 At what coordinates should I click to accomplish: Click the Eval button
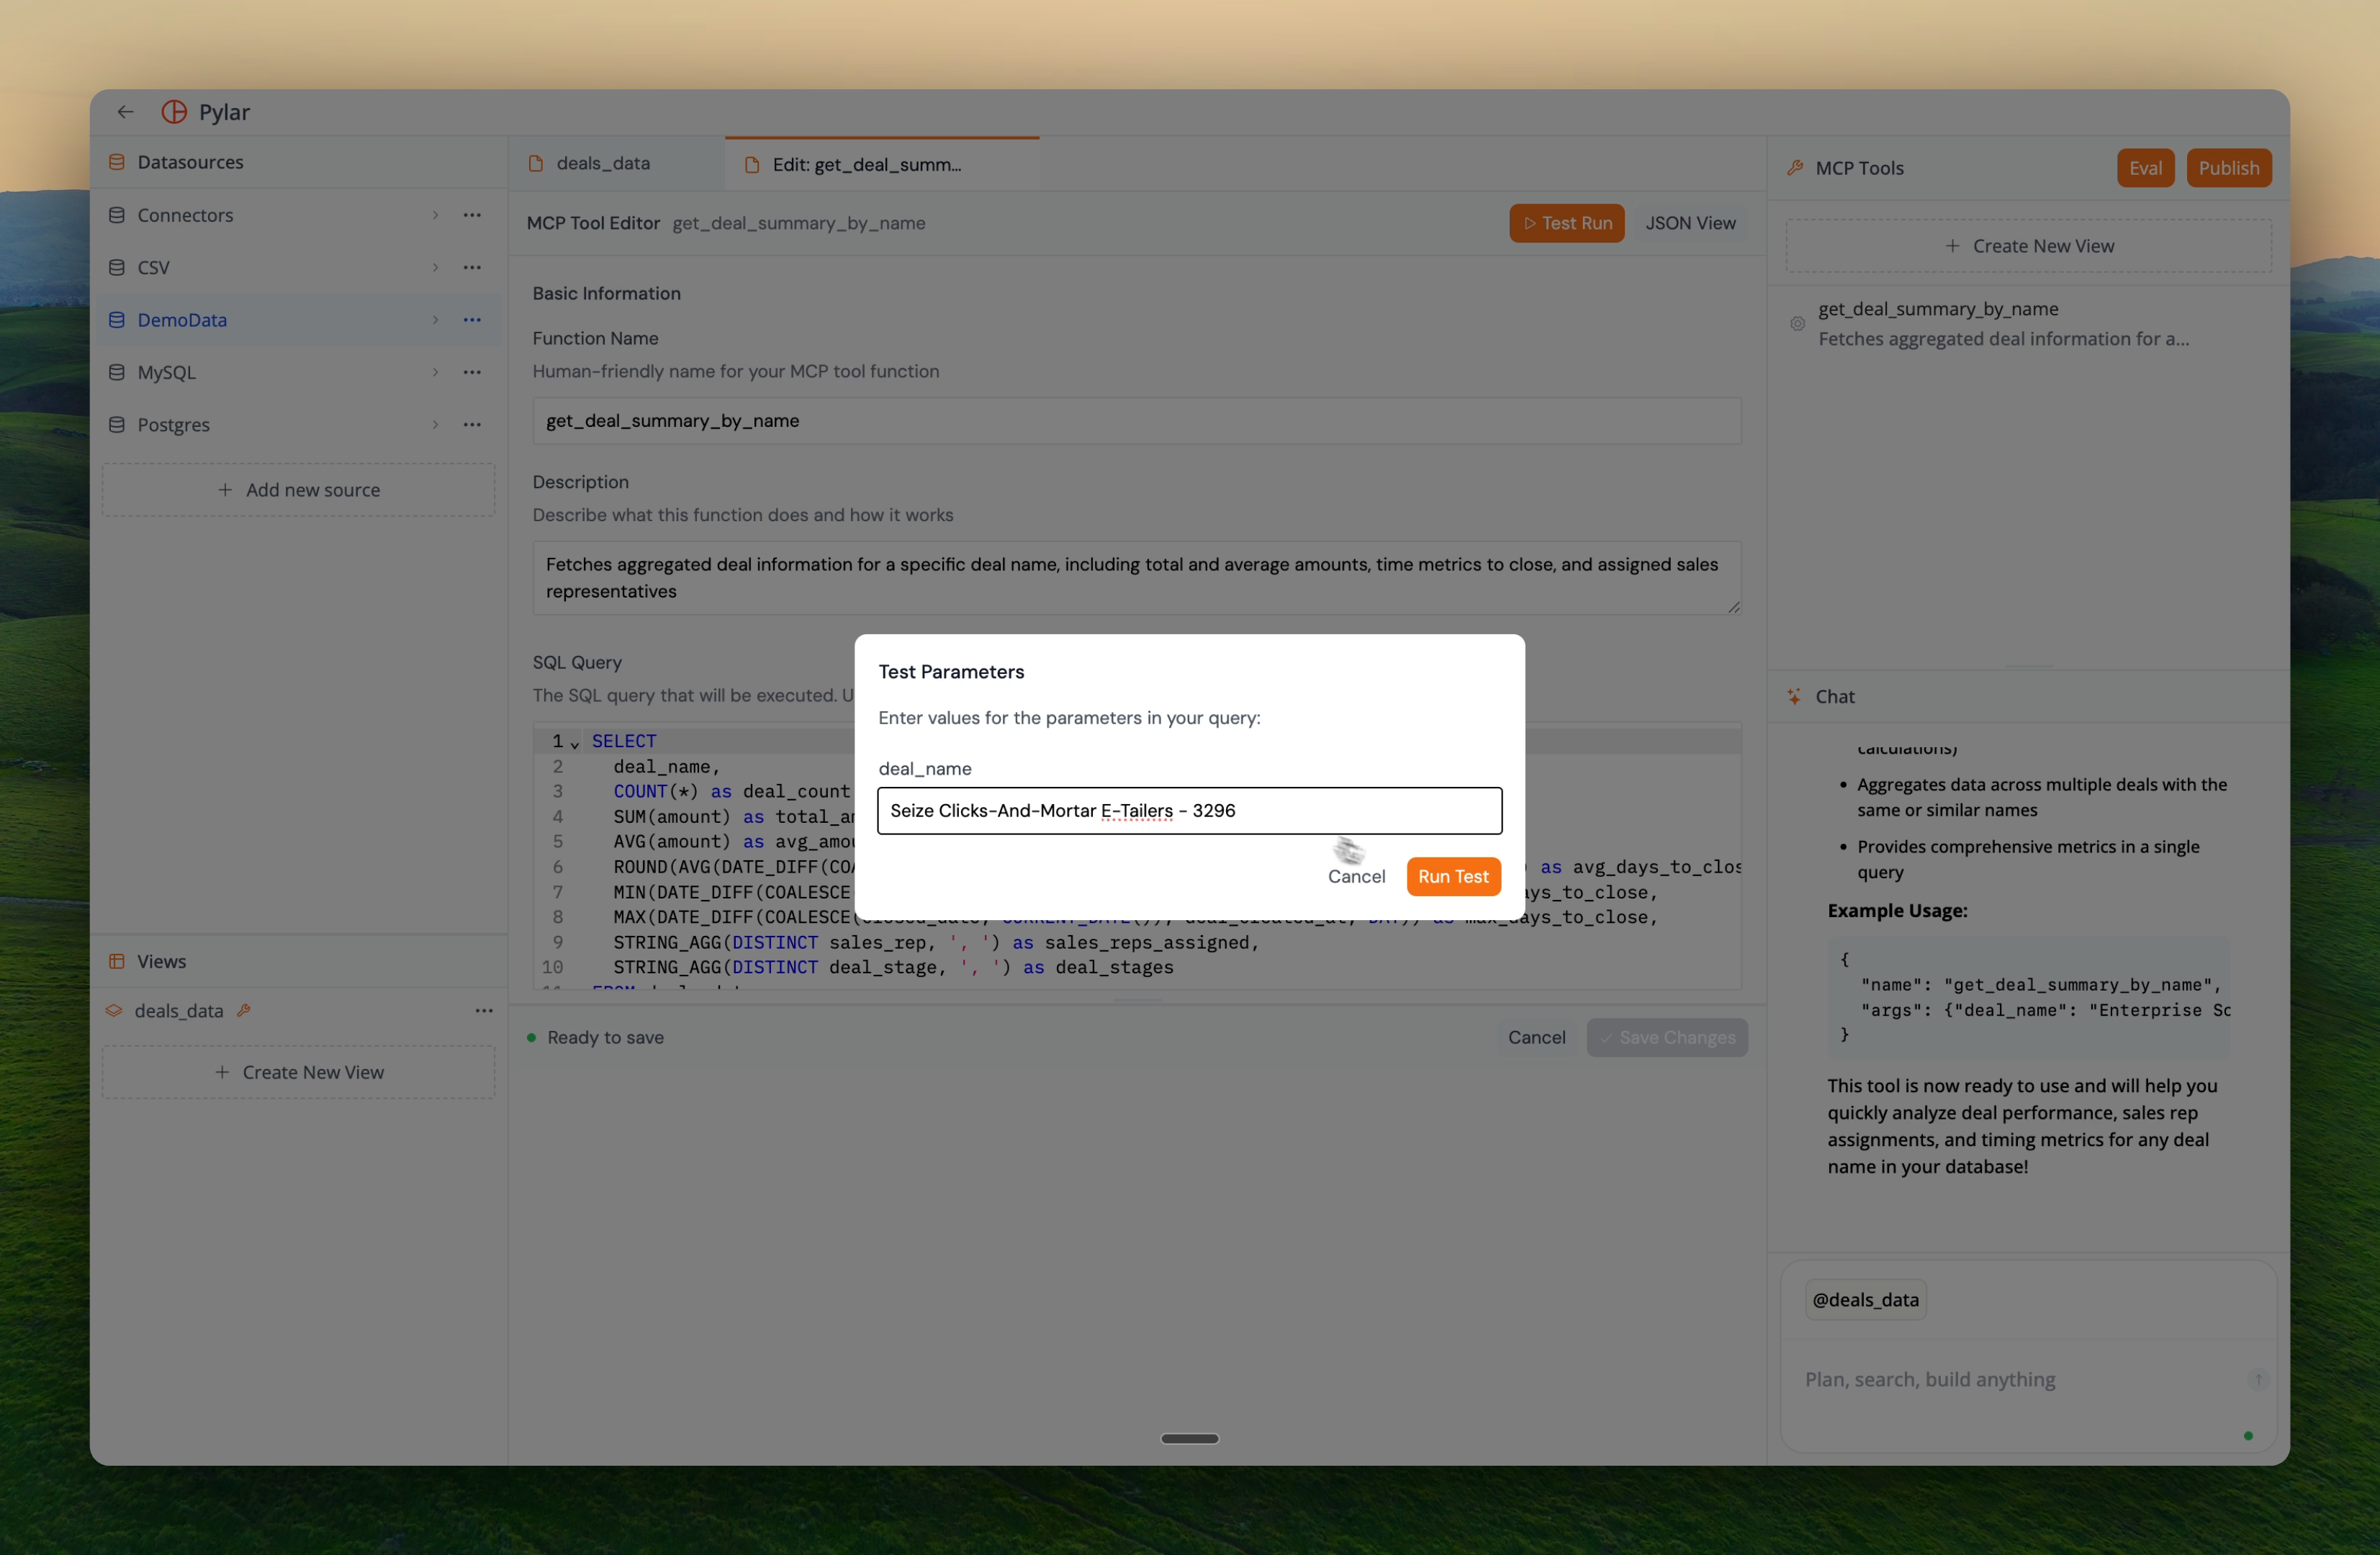click(x=2145, y=167)
